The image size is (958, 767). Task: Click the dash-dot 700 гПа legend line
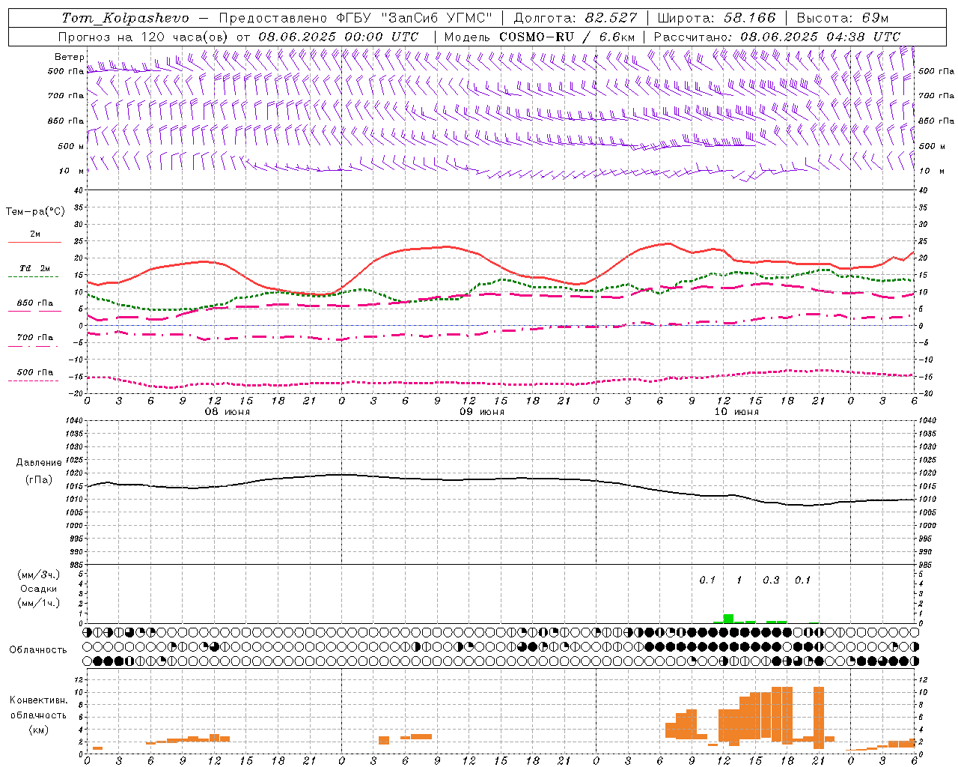33,346
